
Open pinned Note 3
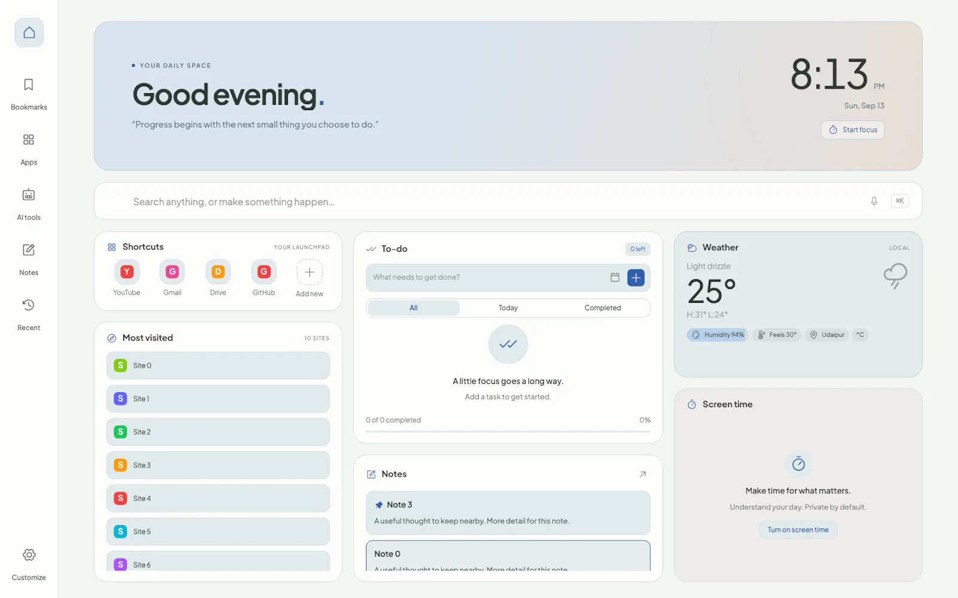point(508,513)
